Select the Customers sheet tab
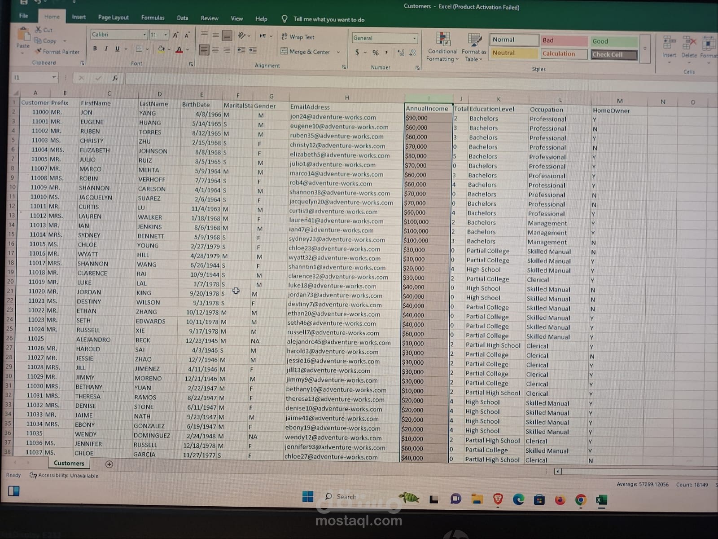Screen dimensions: 718x539 pyautogui.click(x=69, y=463)
